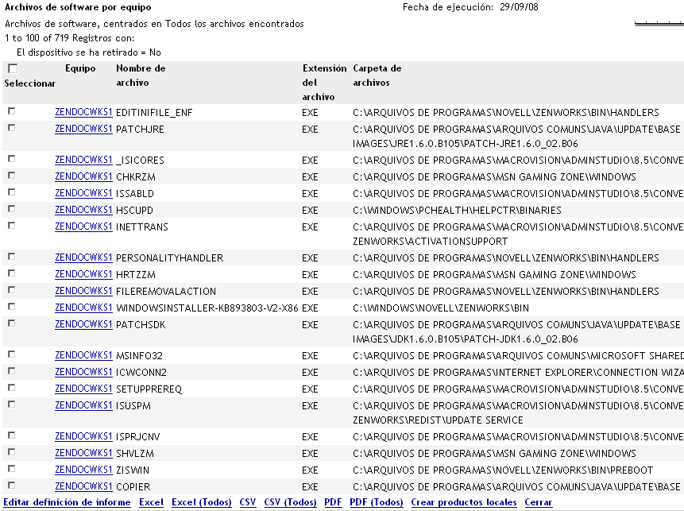Click the Equipo column header
The width and height of the screenshot is (684, 511).
80,68
